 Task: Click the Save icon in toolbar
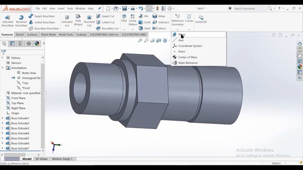[125, 8]
